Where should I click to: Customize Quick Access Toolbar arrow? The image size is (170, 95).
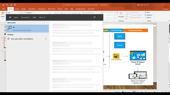pos(18,5)
